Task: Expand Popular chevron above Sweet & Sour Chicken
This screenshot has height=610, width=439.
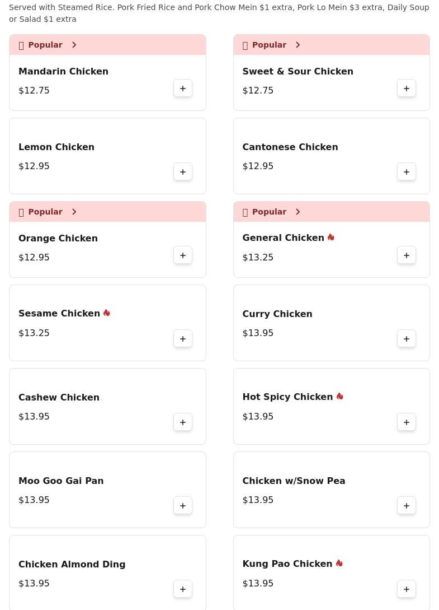Action: [298, 45]
